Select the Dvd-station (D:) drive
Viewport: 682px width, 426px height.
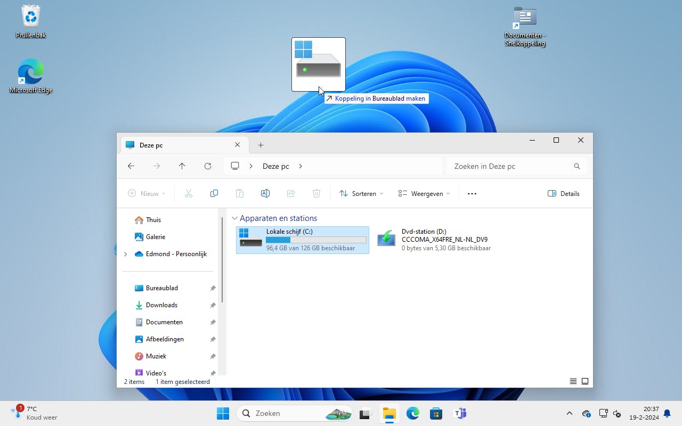434,240
